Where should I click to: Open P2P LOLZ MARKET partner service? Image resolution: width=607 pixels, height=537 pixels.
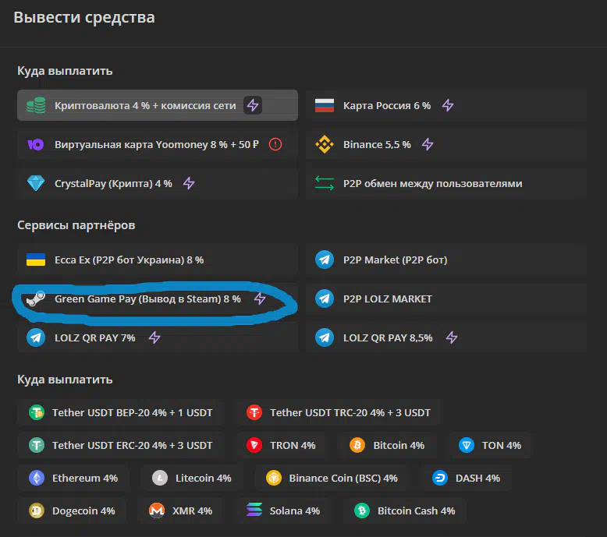[446, 299]
